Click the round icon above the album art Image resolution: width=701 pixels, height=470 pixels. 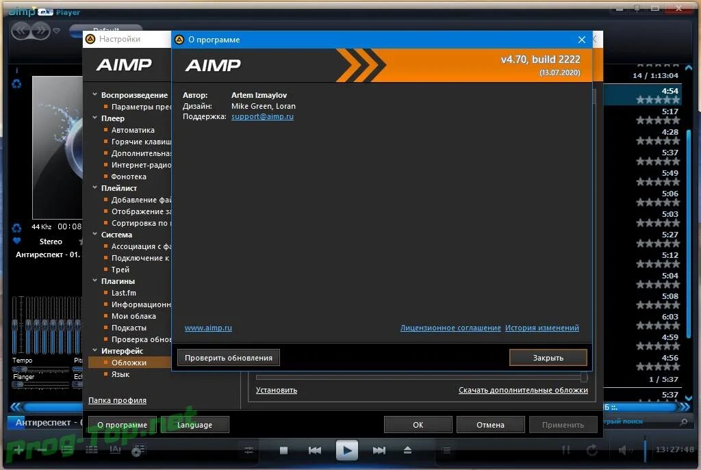pos(16,84)
